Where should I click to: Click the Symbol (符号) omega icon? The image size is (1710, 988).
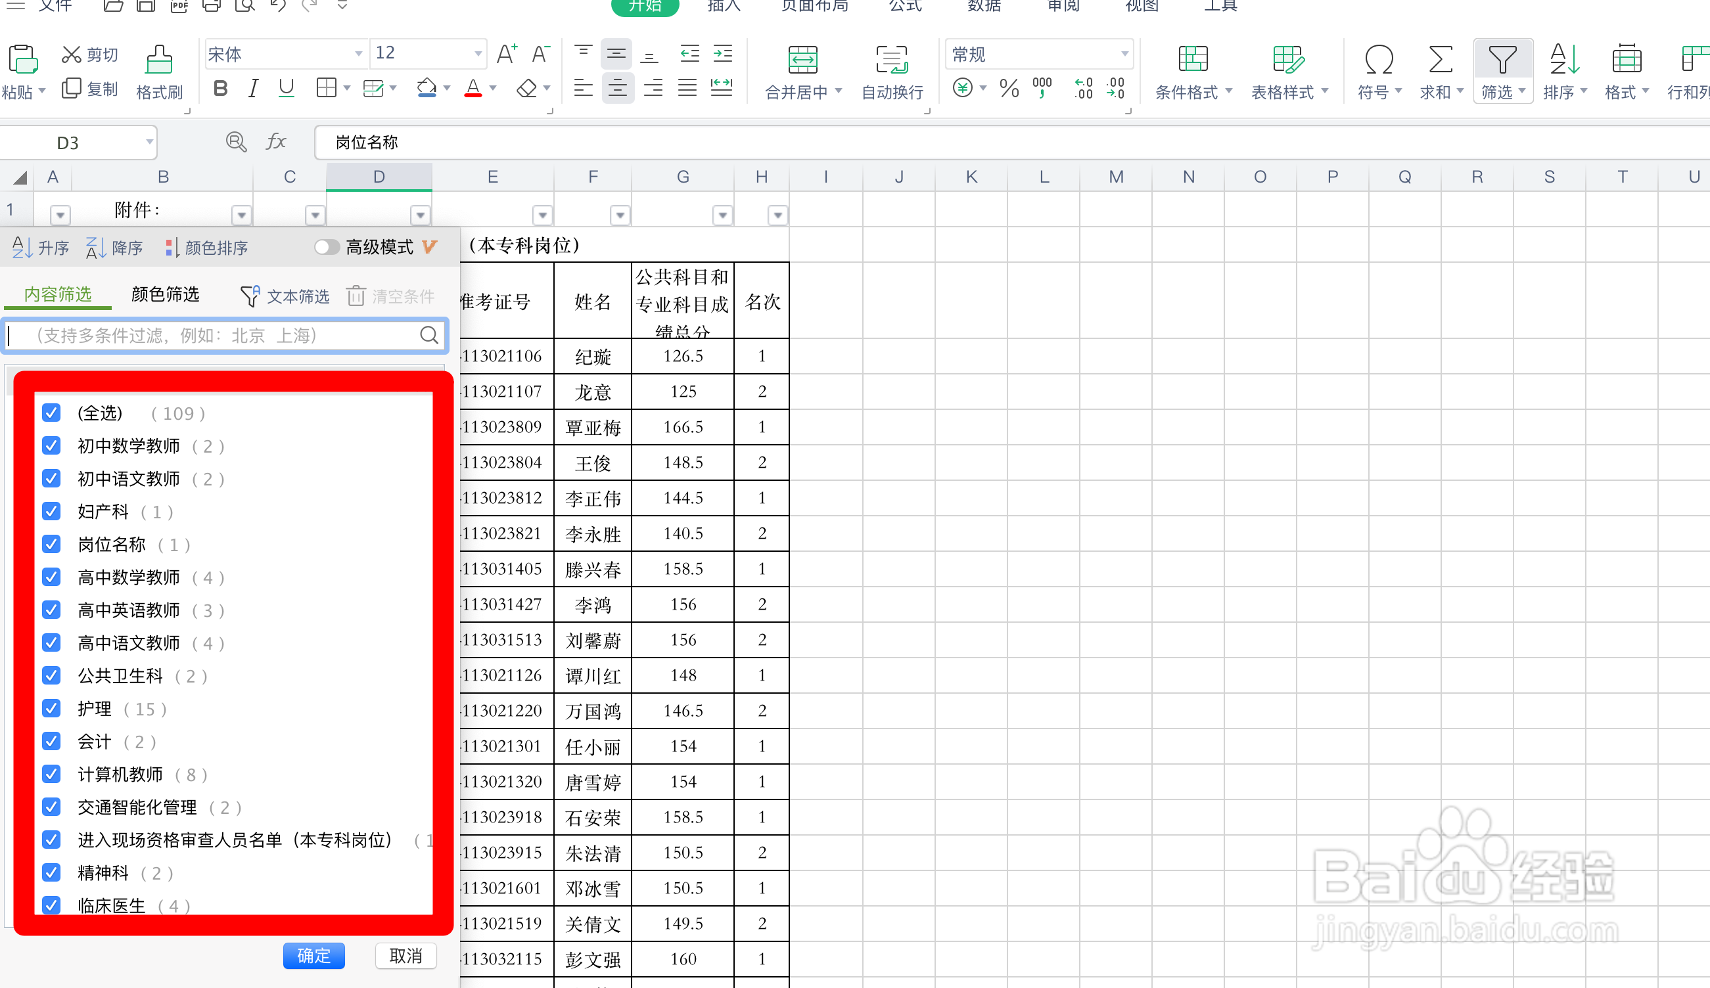click(x=1379, y=60)
